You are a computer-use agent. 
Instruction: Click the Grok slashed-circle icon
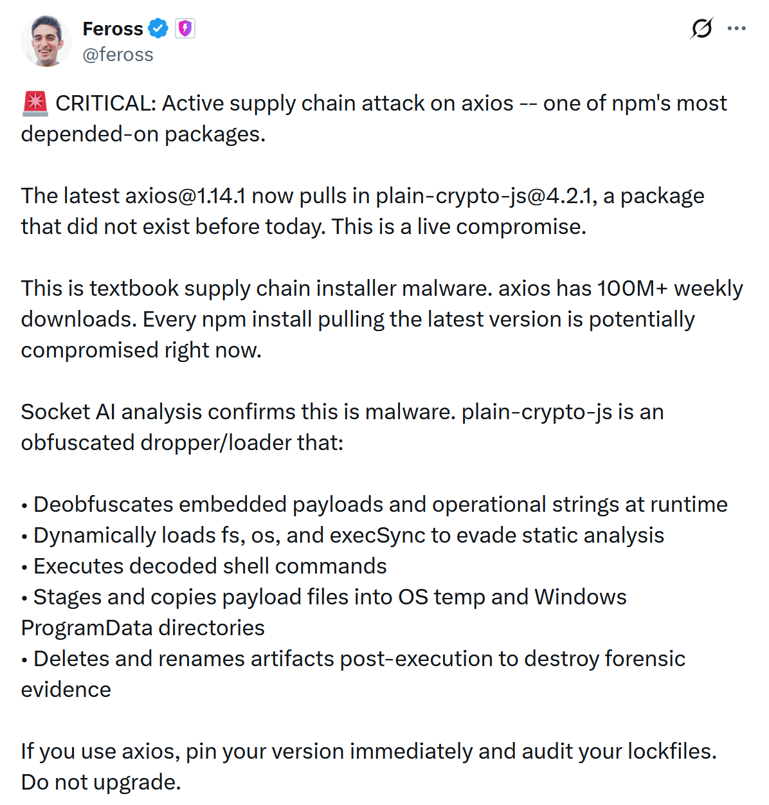tap(701, 28)
